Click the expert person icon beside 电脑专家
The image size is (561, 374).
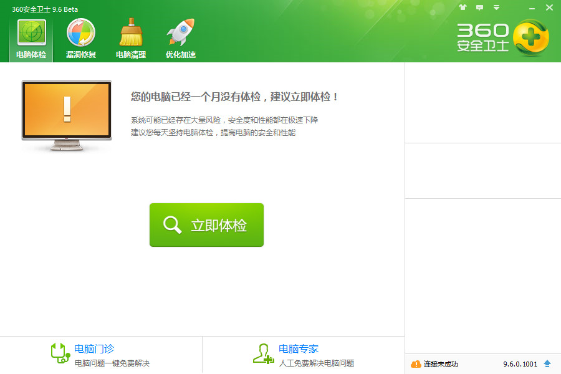click(x=264, y=352)
